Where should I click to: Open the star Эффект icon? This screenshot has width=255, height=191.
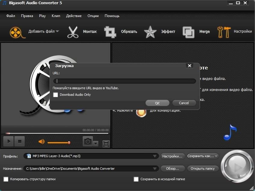pos(150,32)
